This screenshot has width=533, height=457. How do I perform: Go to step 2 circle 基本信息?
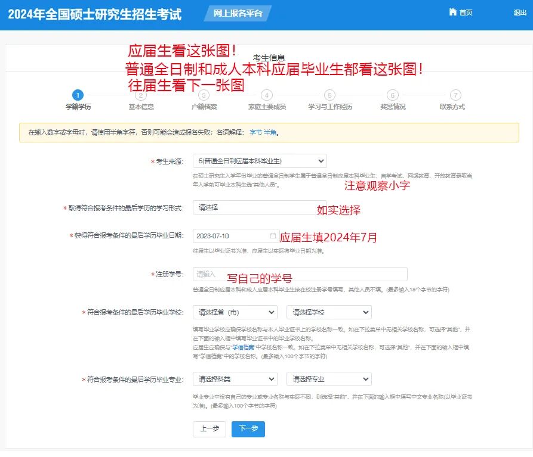pos(141,95)
